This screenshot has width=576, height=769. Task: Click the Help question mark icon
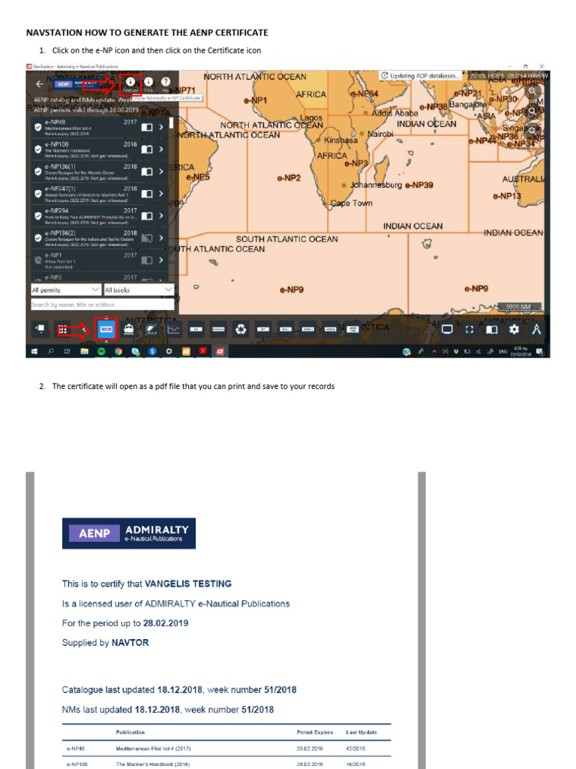pyautogui.click(x=166, y=82)
